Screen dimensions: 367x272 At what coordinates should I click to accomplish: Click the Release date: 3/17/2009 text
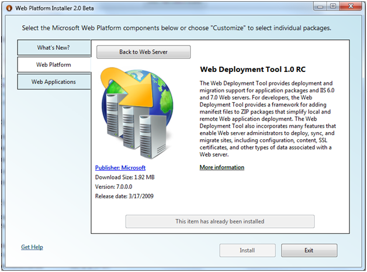(x=124, y=196)
